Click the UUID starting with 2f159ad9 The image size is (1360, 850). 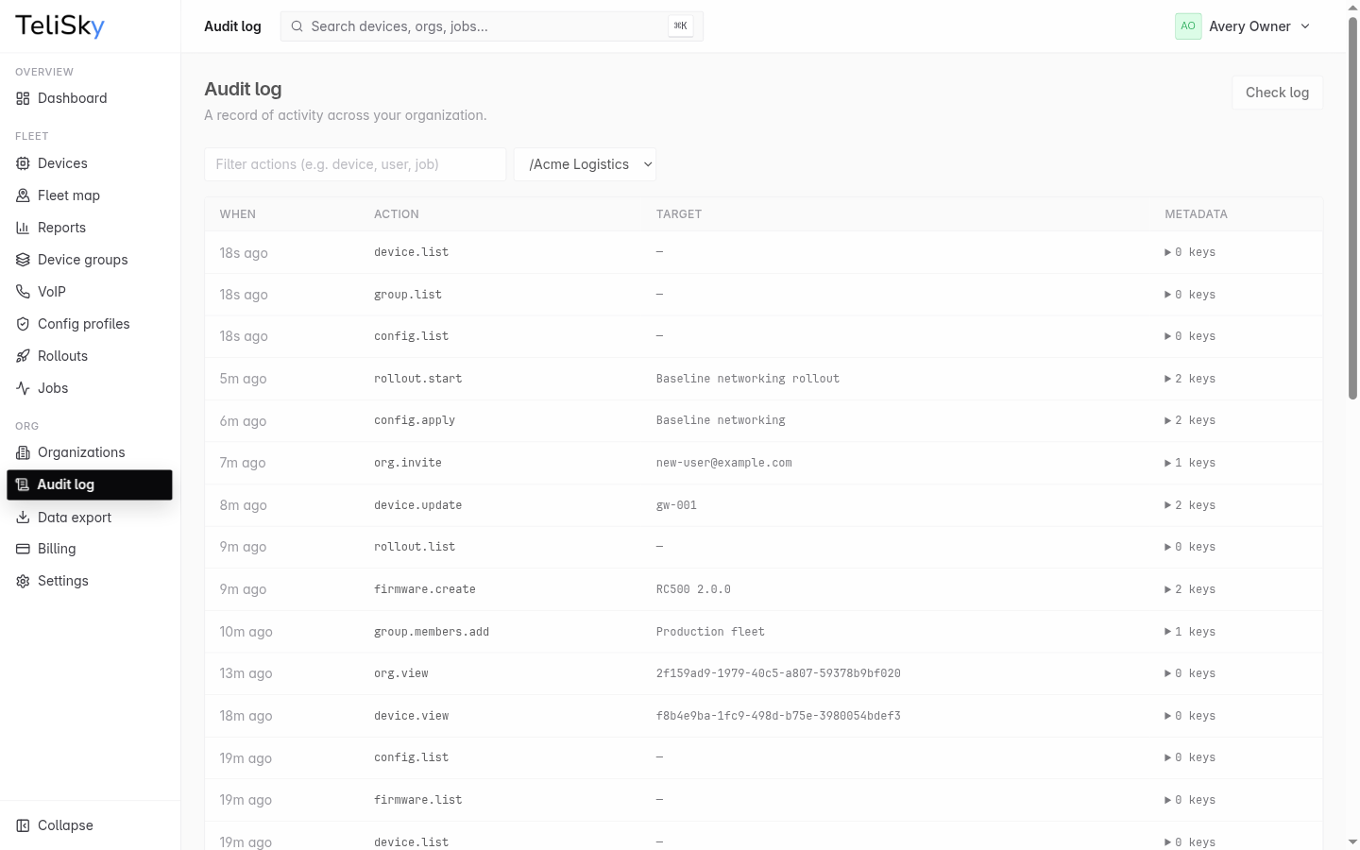[778, 673]
